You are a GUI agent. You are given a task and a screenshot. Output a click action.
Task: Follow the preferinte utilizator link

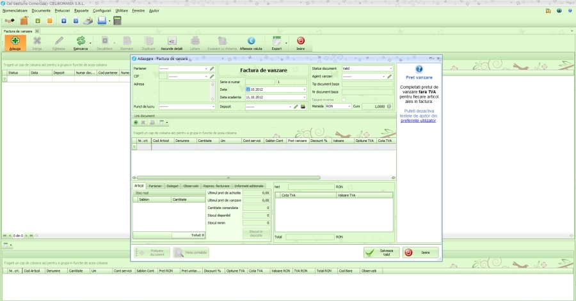[x=419, y=120]
